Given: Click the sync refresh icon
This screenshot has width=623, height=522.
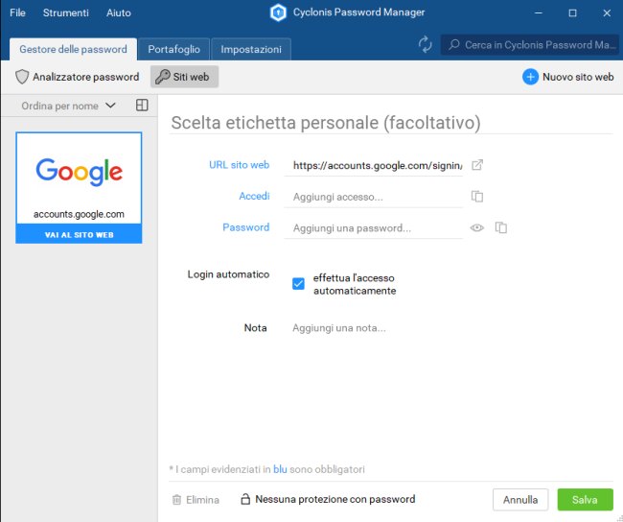Looking at the screenshot, I should [x=425, y=44].
